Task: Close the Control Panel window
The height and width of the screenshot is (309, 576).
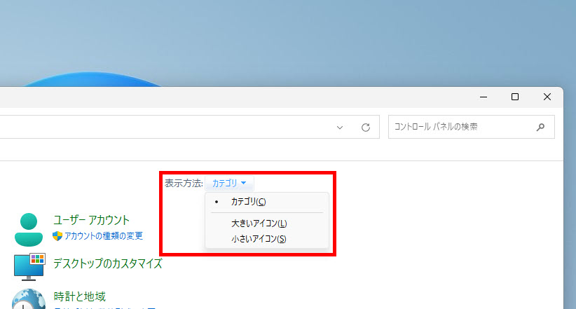Action: click(547, 97)
